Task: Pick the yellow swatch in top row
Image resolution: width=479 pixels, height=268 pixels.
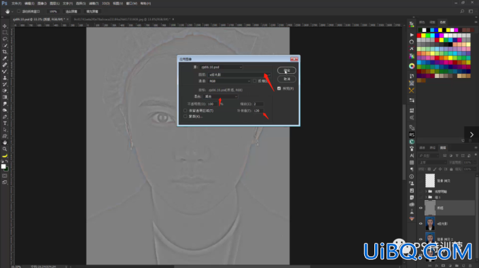Action: [x=440, y=30]
